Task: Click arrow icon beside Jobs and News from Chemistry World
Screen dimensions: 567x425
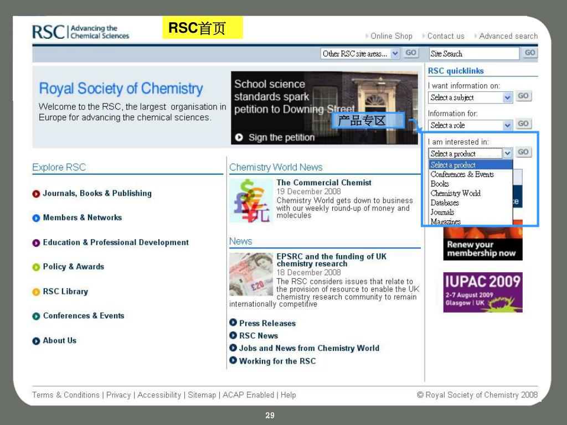Action: (x=233, y=348)
